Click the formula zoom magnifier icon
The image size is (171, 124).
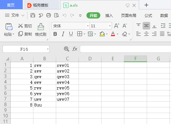(x=67, y=49)
